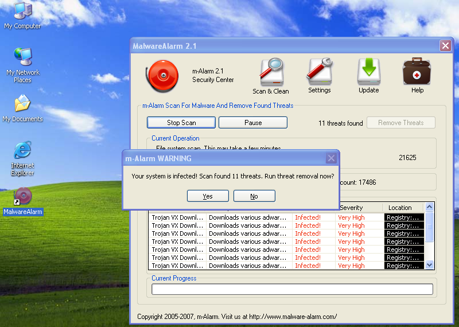Click the greyed Remove Threats button

400,123
